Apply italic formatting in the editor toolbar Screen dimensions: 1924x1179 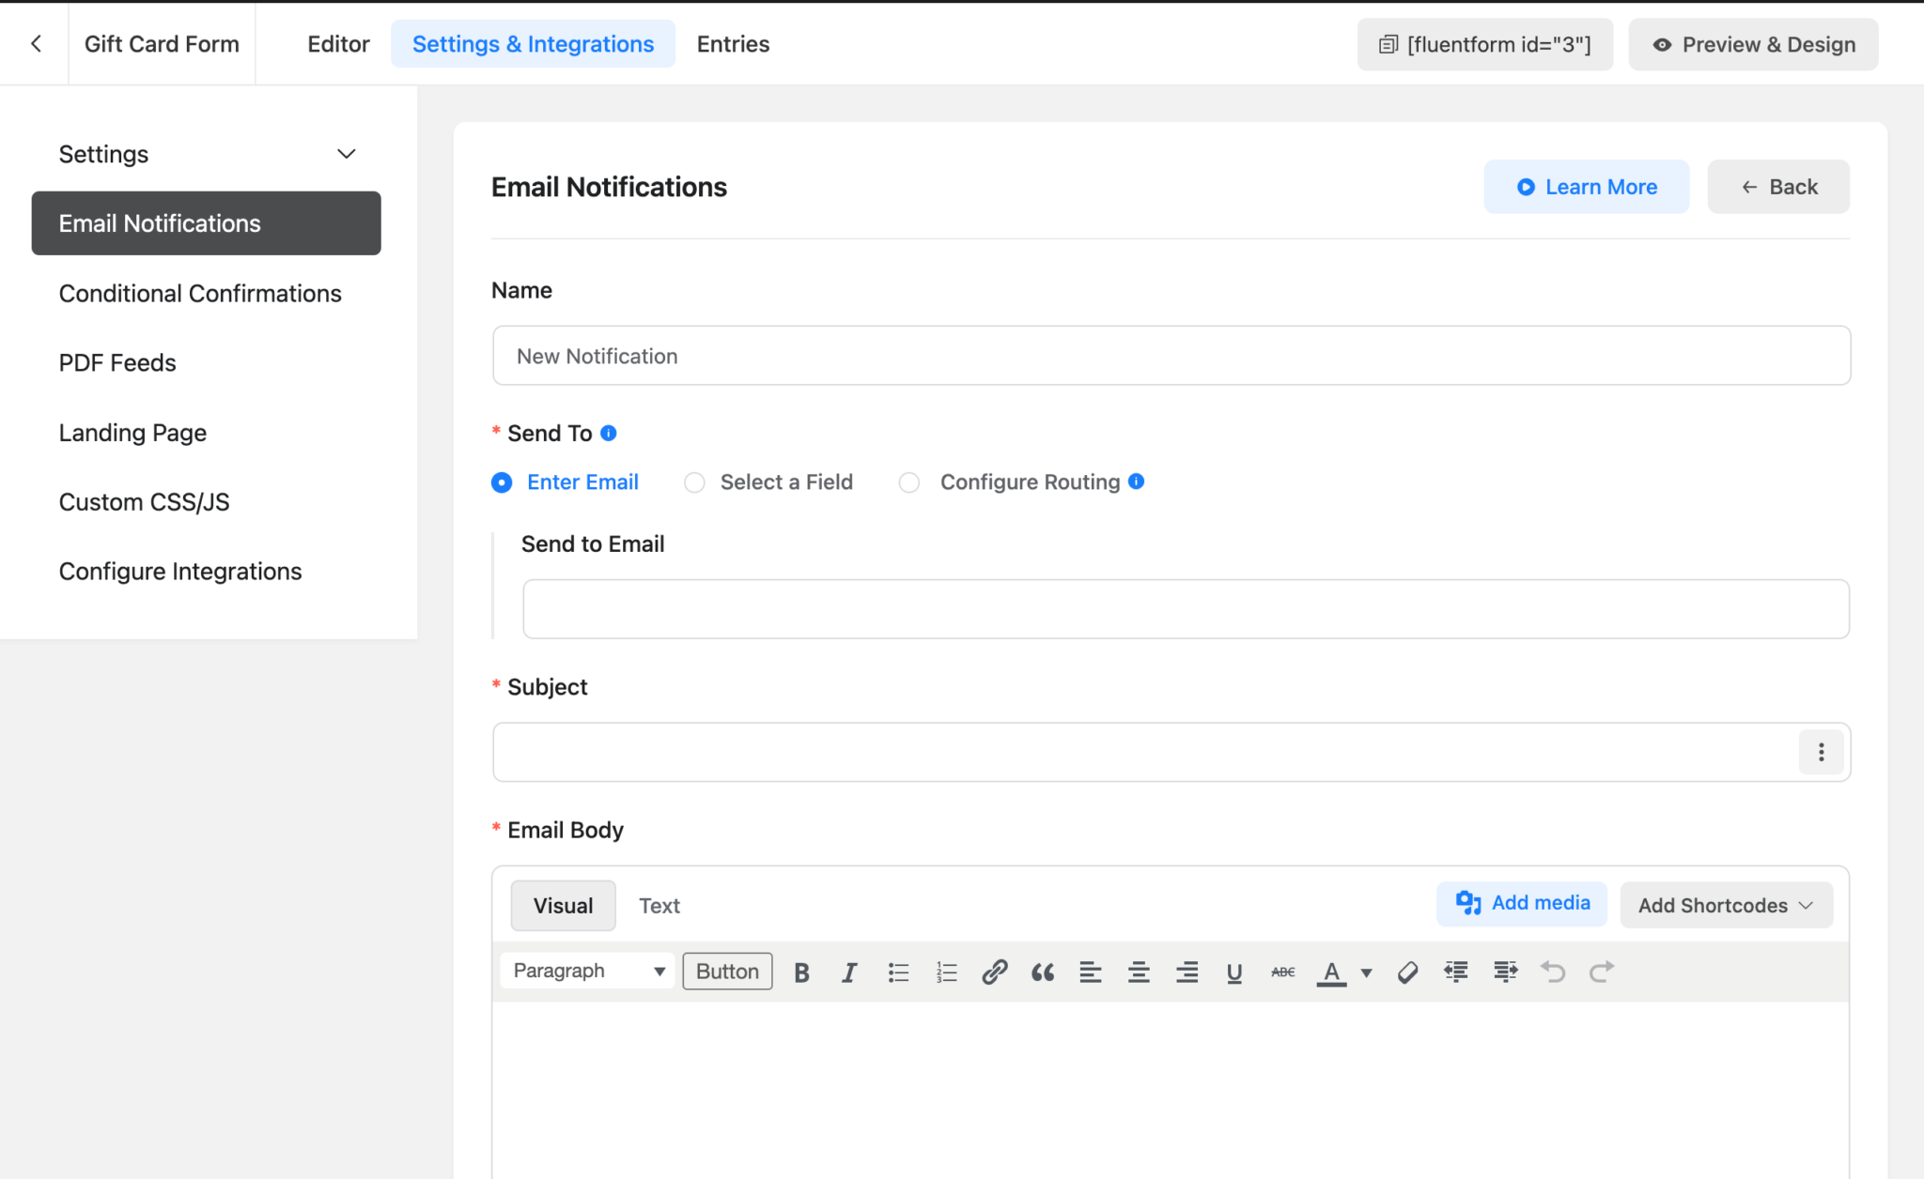click(849, 972)
